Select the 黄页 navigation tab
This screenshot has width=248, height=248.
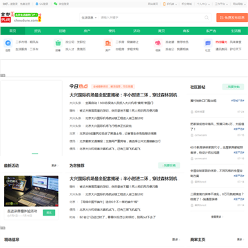[161, 31]
